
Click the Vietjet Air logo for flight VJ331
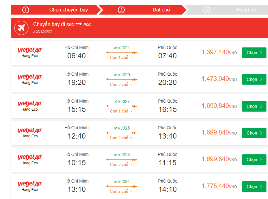click(x=30, y=184)
